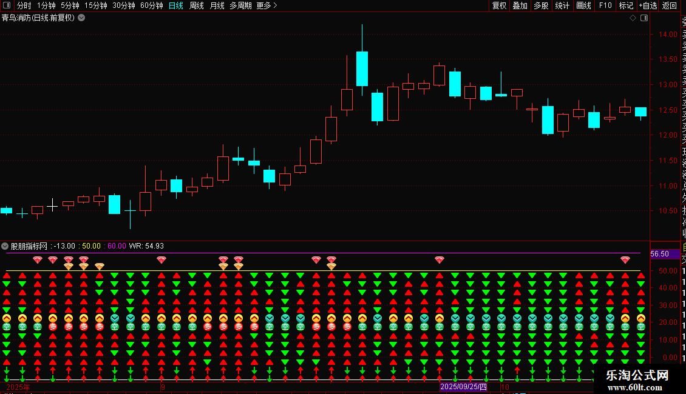Click the 14.00 price axis label

click(x=668, y=35)
